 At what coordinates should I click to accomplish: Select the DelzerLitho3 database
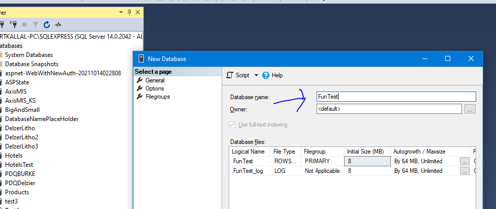click(21, 146)
